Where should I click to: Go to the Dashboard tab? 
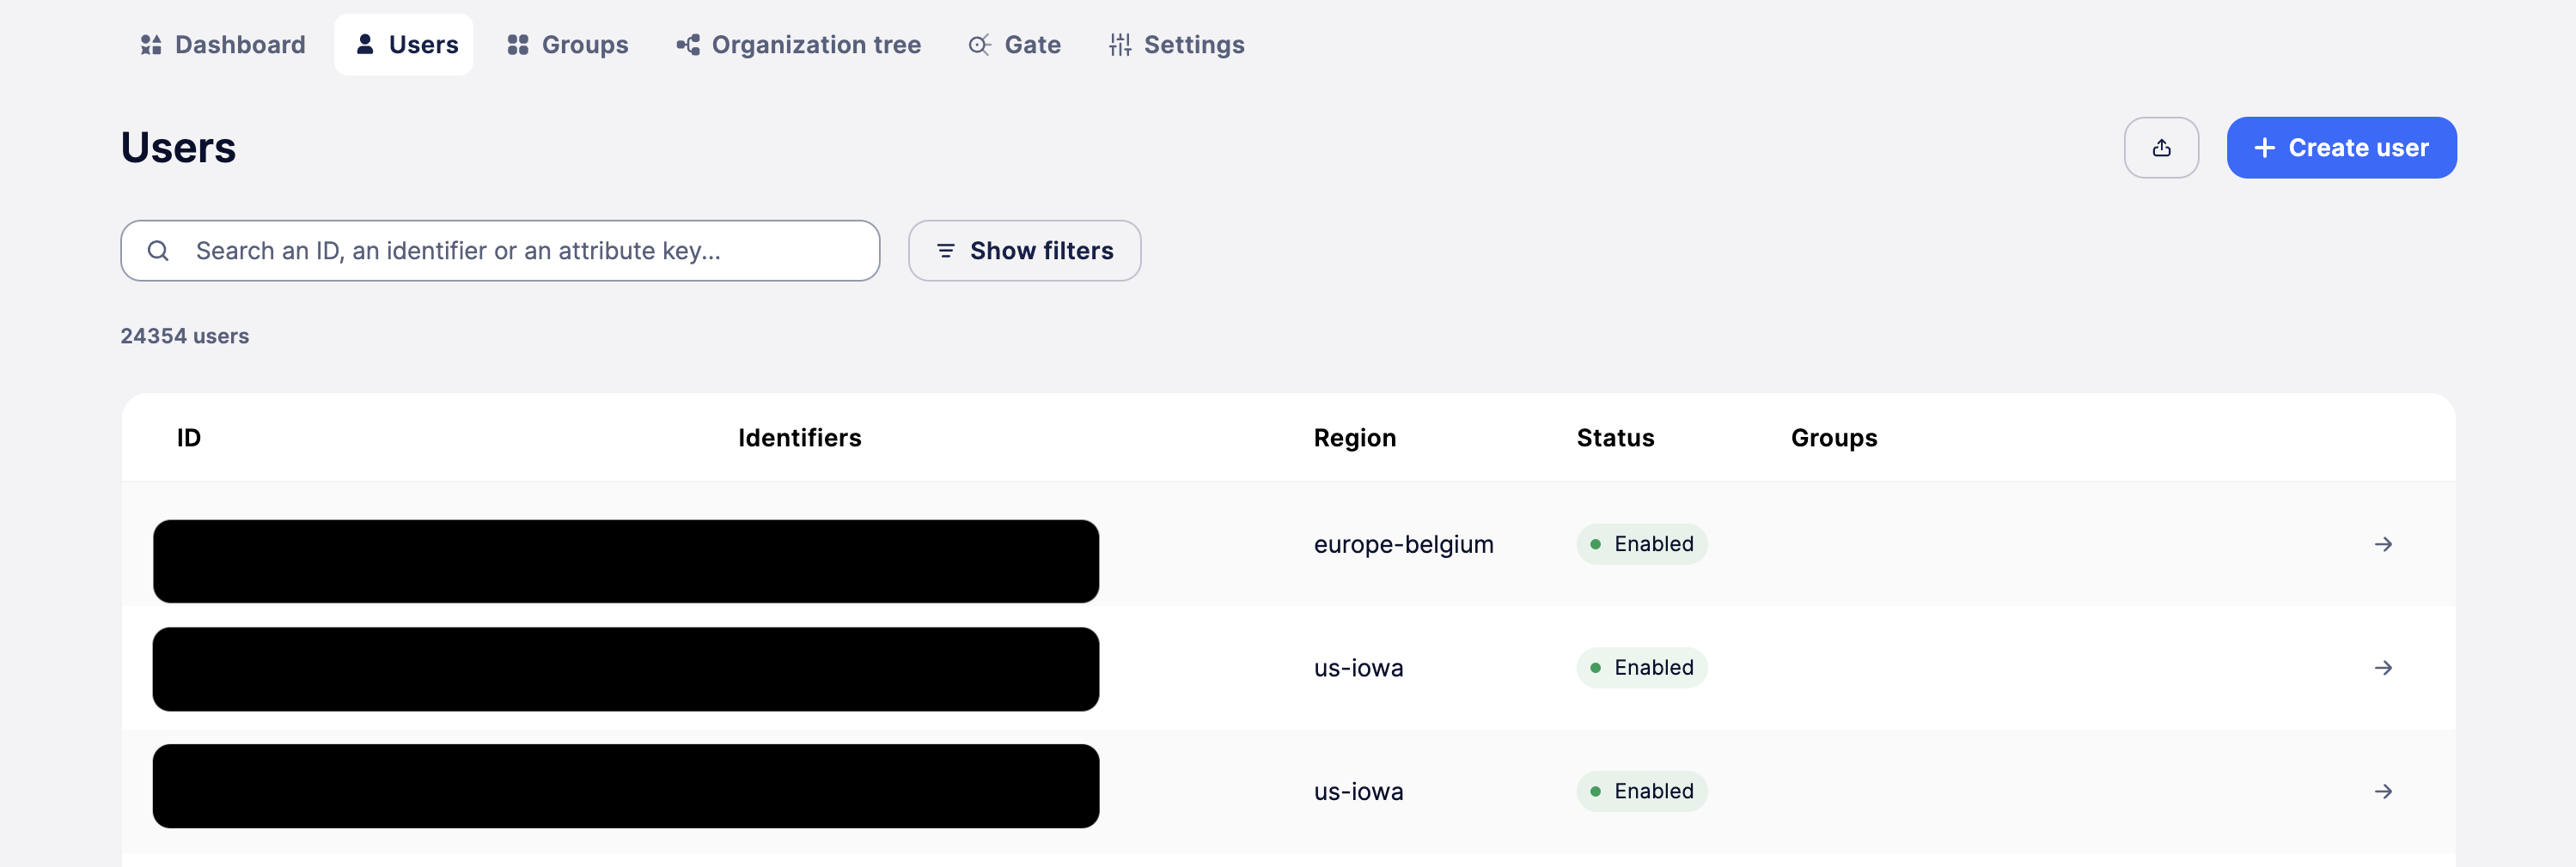click(x=222, y=45)
